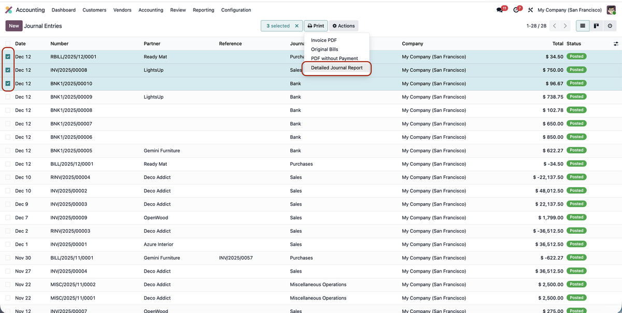Click the Odoo Accounting app logo
The height and width of the screenshot is (313, 622).
click(x=8, y=9)
